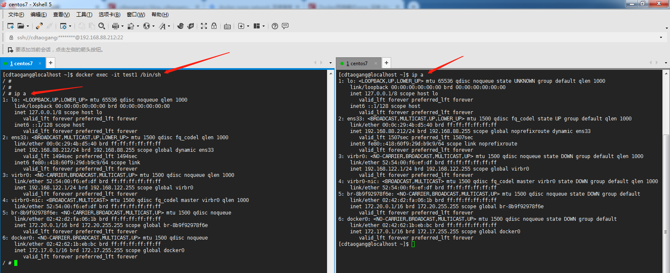Open the 帮助(H) menu
Image resolution: width=670 pixels, height=273 pixels.
point(160,15)
